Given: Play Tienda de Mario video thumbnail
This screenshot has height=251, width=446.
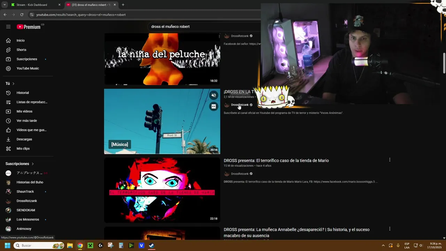Looking at the screenshot, I should [162, 190].
